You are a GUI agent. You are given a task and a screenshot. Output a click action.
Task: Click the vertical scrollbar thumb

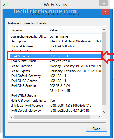click(x=104, y=68)
